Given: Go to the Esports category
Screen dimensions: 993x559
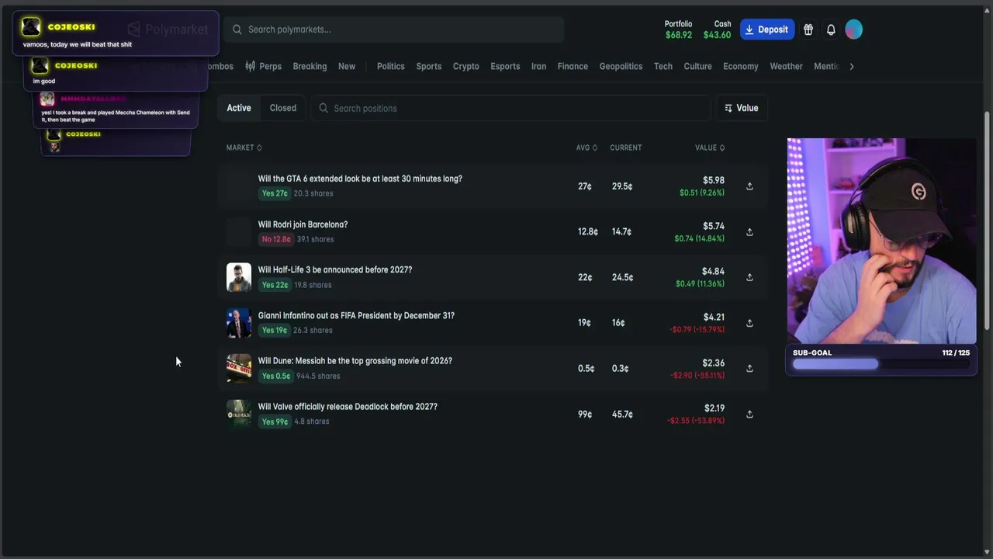Looking at the screenshot, I should click(x=505, y=66).
